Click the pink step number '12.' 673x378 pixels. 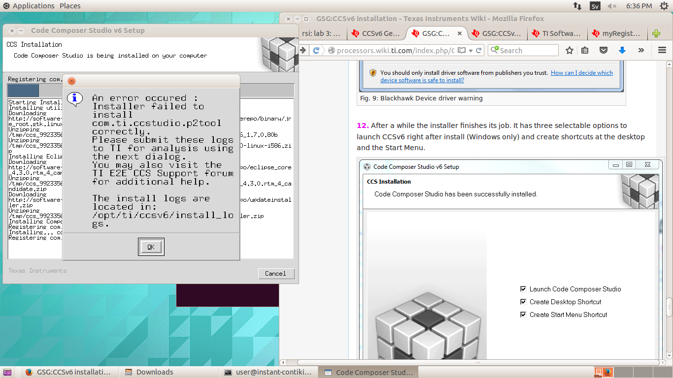(x=363, y=126)
